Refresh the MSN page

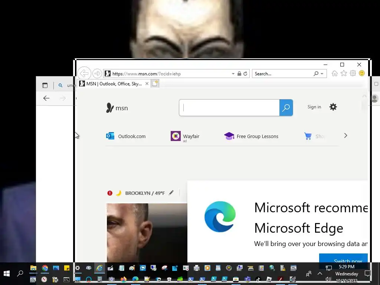click(x=246, y=74)
